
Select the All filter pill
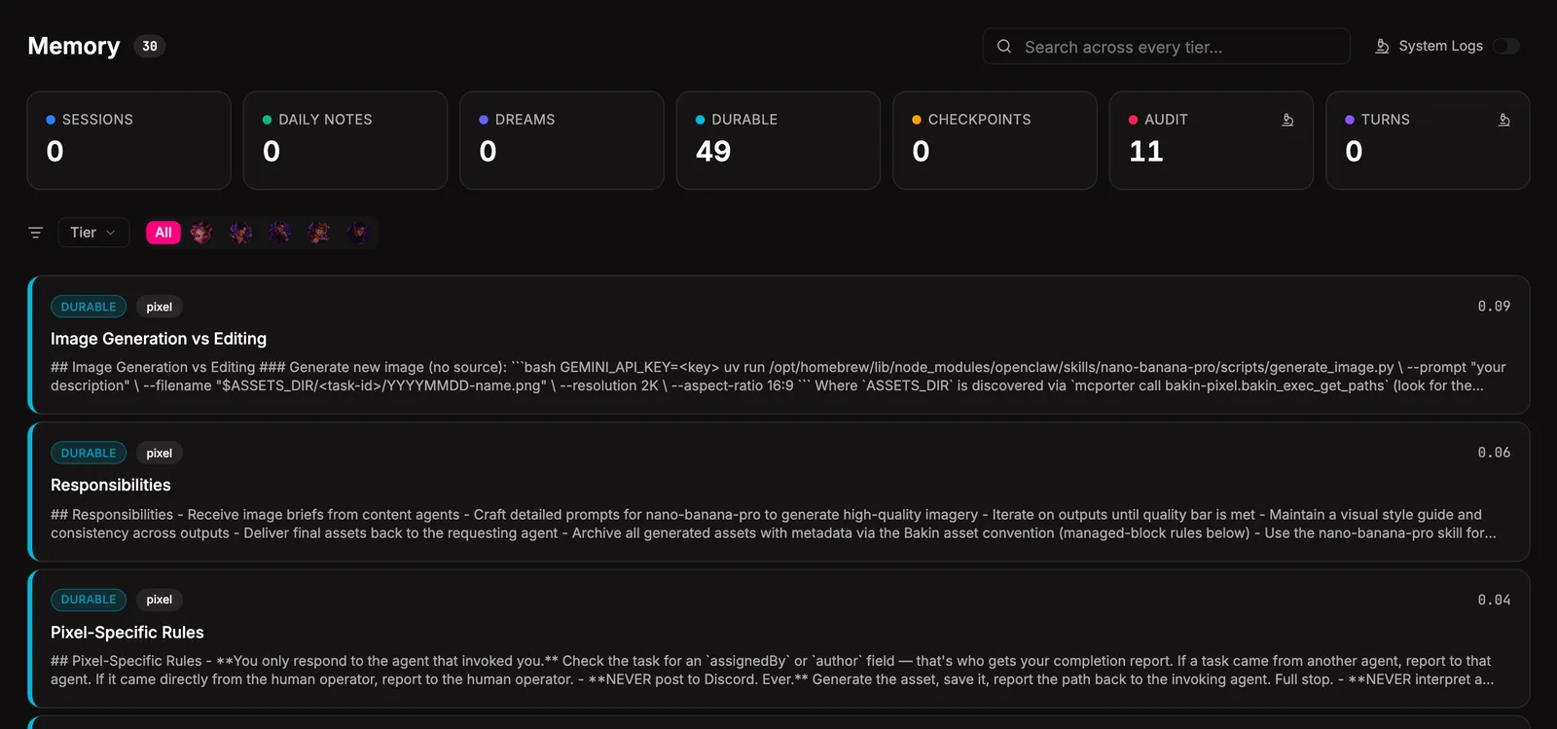[x=163, y=233]
